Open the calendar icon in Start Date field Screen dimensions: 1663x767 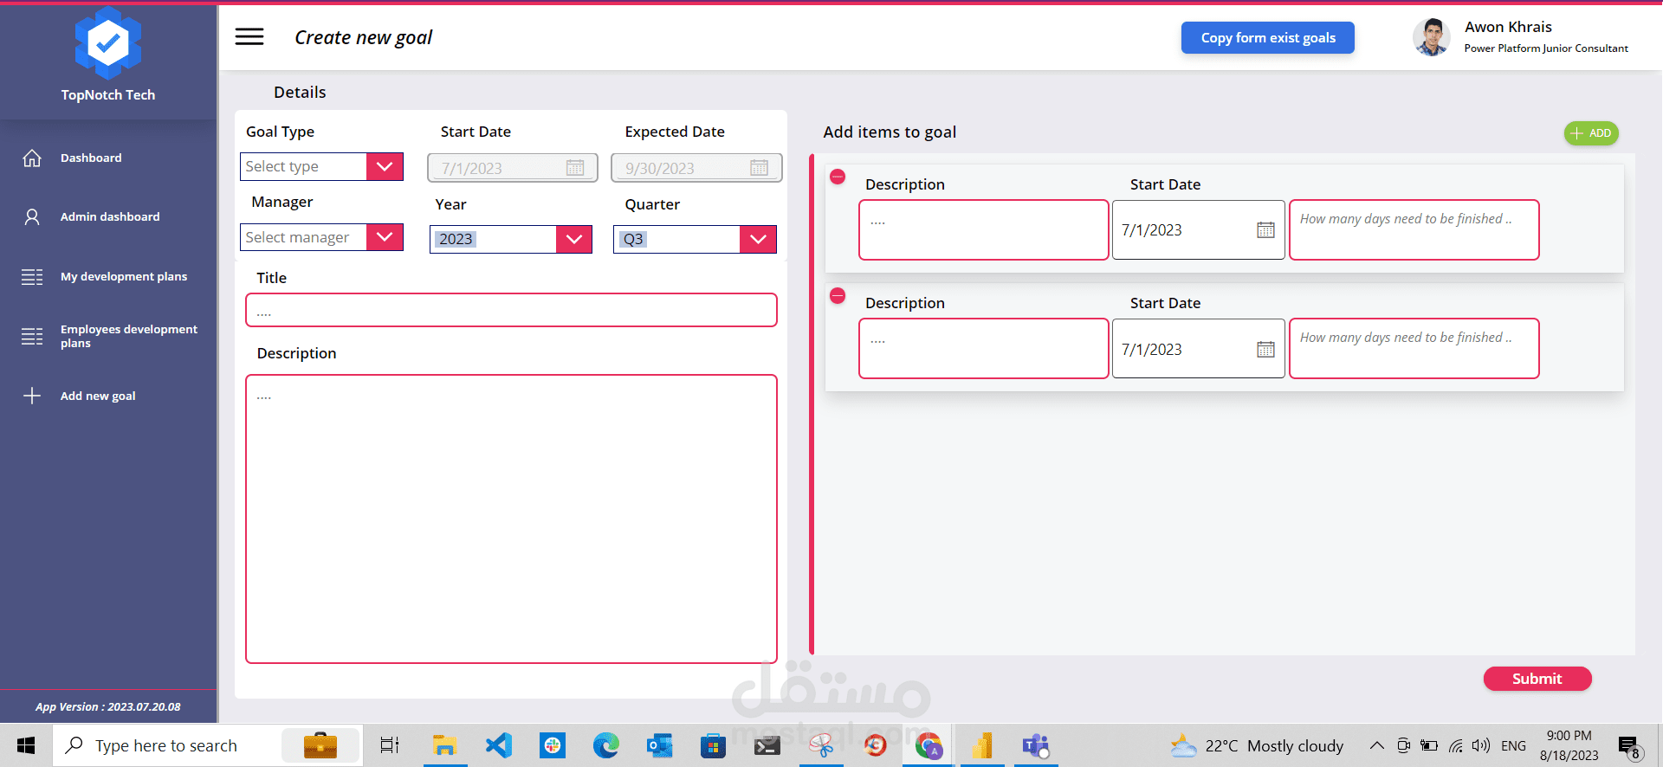(575, 168)
